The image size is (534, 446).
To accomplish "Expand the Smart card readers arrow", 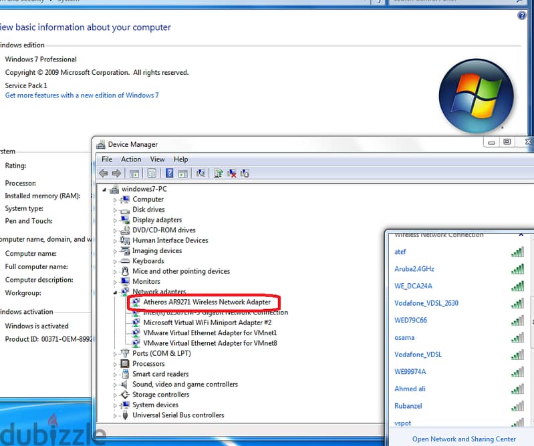I will coord(115,375).
